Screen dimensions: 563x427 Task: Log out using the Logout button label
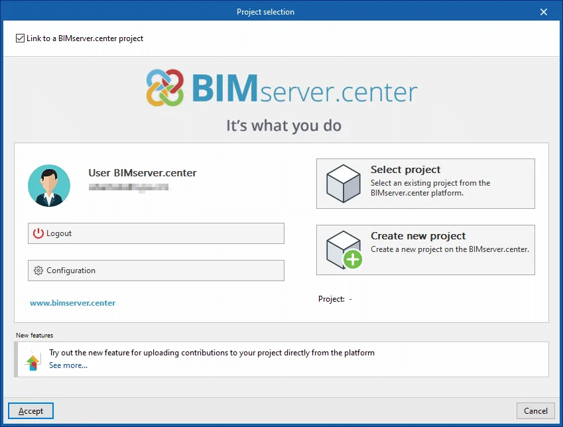(59, 233)
